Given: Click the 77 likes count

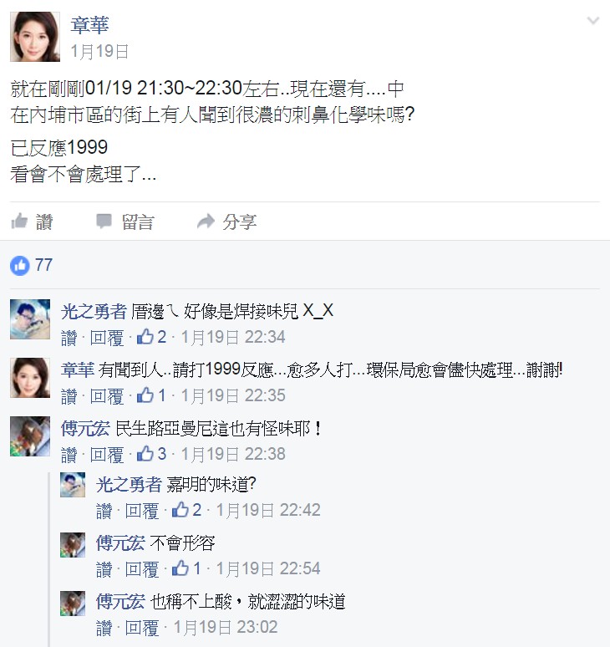Looking at the screenshot, I should (43, 265).
